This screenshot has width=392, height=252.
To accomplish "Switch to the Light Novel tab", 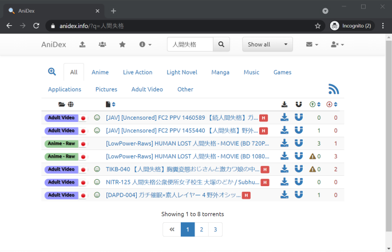I will (182, 72).
